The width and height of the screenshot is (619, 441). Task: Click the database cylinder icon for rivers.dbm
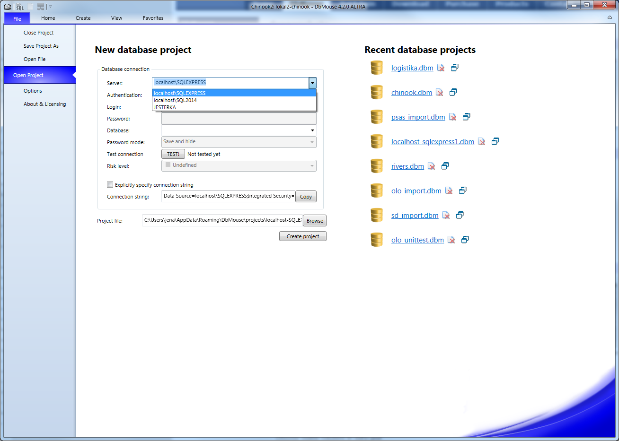pyautogui.click(x=377, y=166)
